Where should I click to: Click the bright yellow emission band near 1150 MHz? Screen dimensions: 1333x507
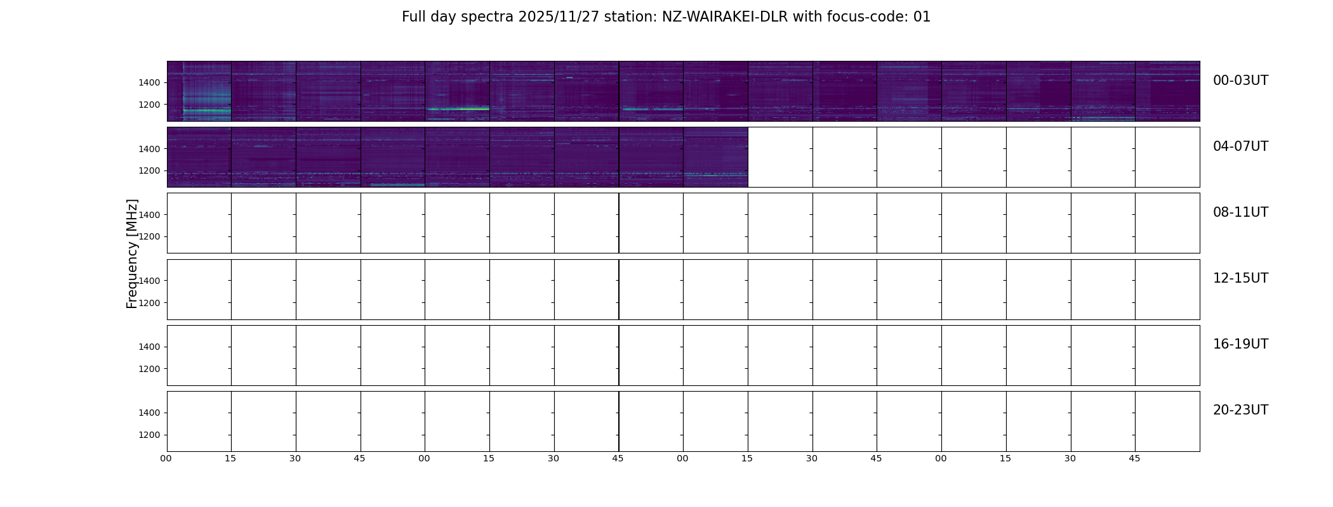458,109
